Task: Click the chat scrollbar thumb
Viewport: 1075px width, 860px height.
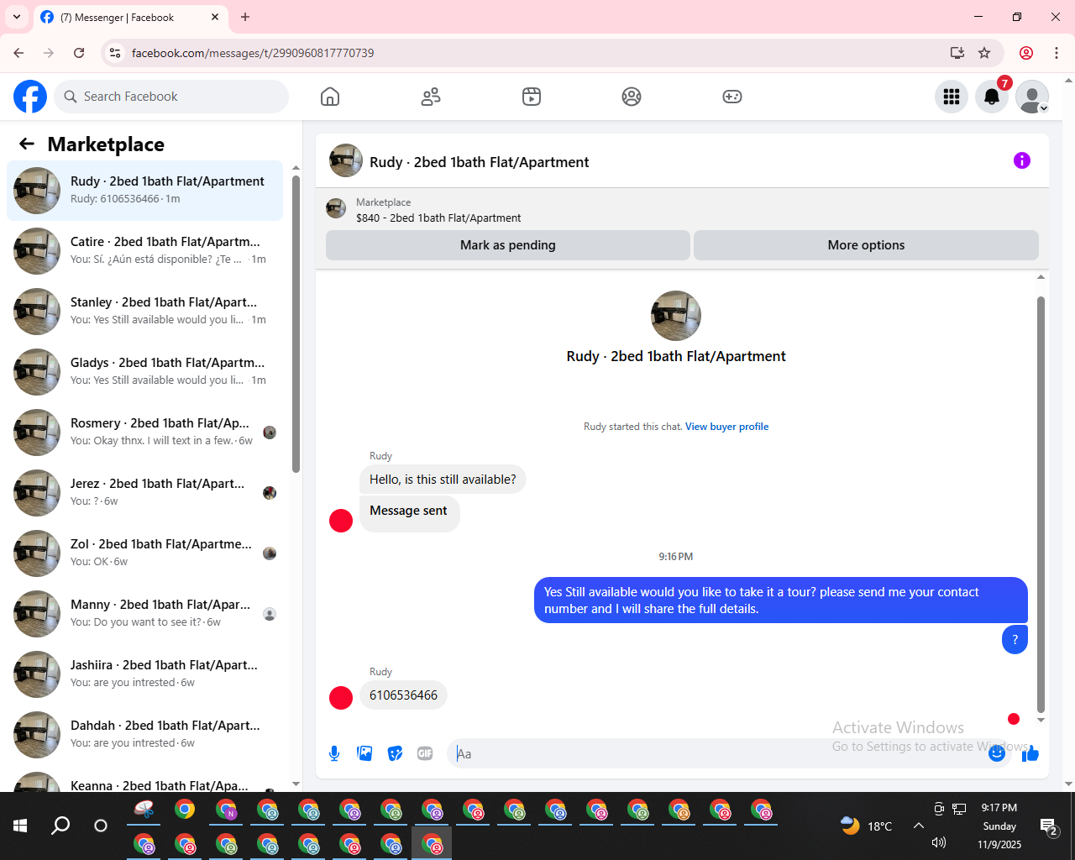Action: pyautogui.click(x=1041, y=504)
